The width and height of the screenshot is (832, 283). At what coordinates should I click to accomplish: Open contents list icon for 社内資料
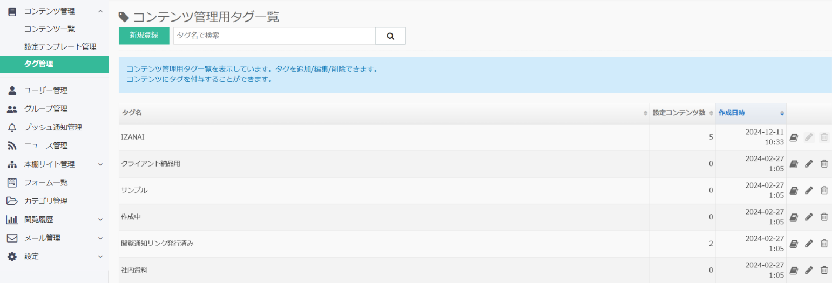coord(793,270)
